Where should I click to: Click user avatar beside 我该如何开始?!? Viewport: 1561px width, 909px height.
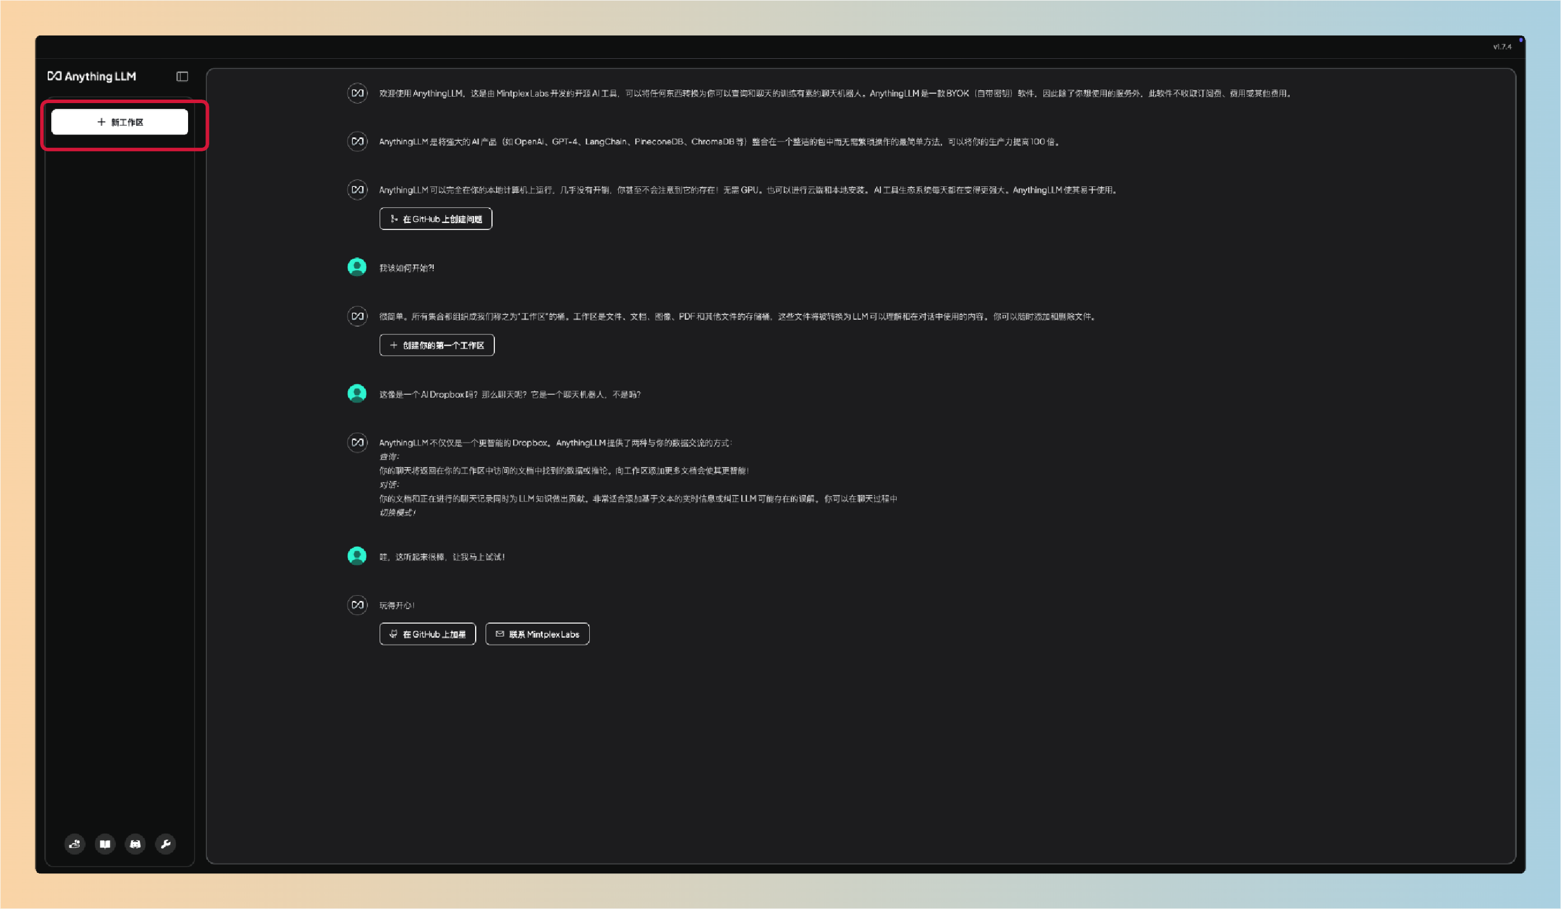357,267
